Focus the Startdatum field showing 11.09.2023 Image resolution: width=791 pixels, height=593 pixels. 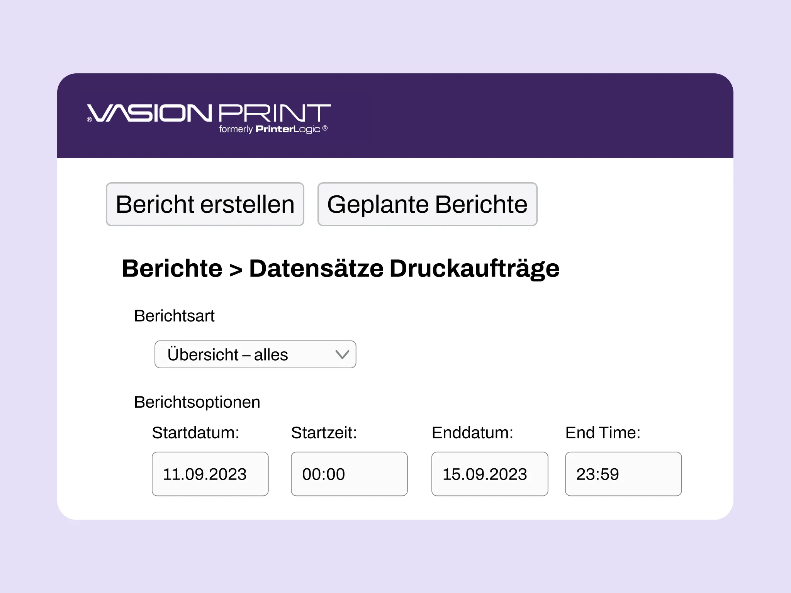[210, 474]
